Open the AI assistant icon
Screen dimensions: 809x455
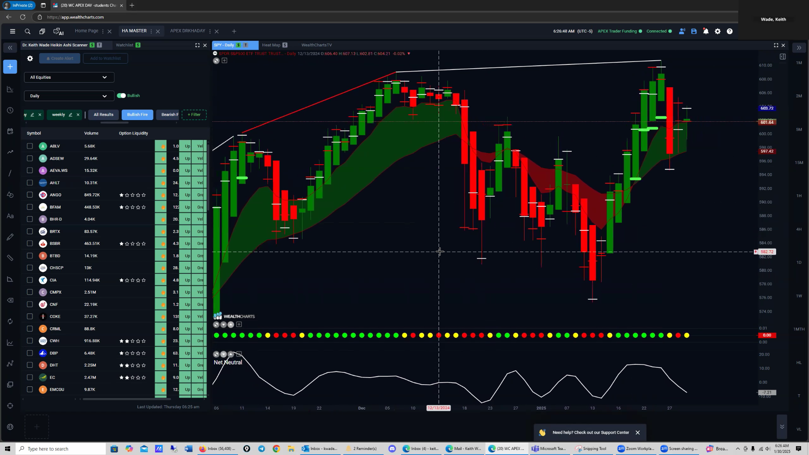click(x=58, y=31)
